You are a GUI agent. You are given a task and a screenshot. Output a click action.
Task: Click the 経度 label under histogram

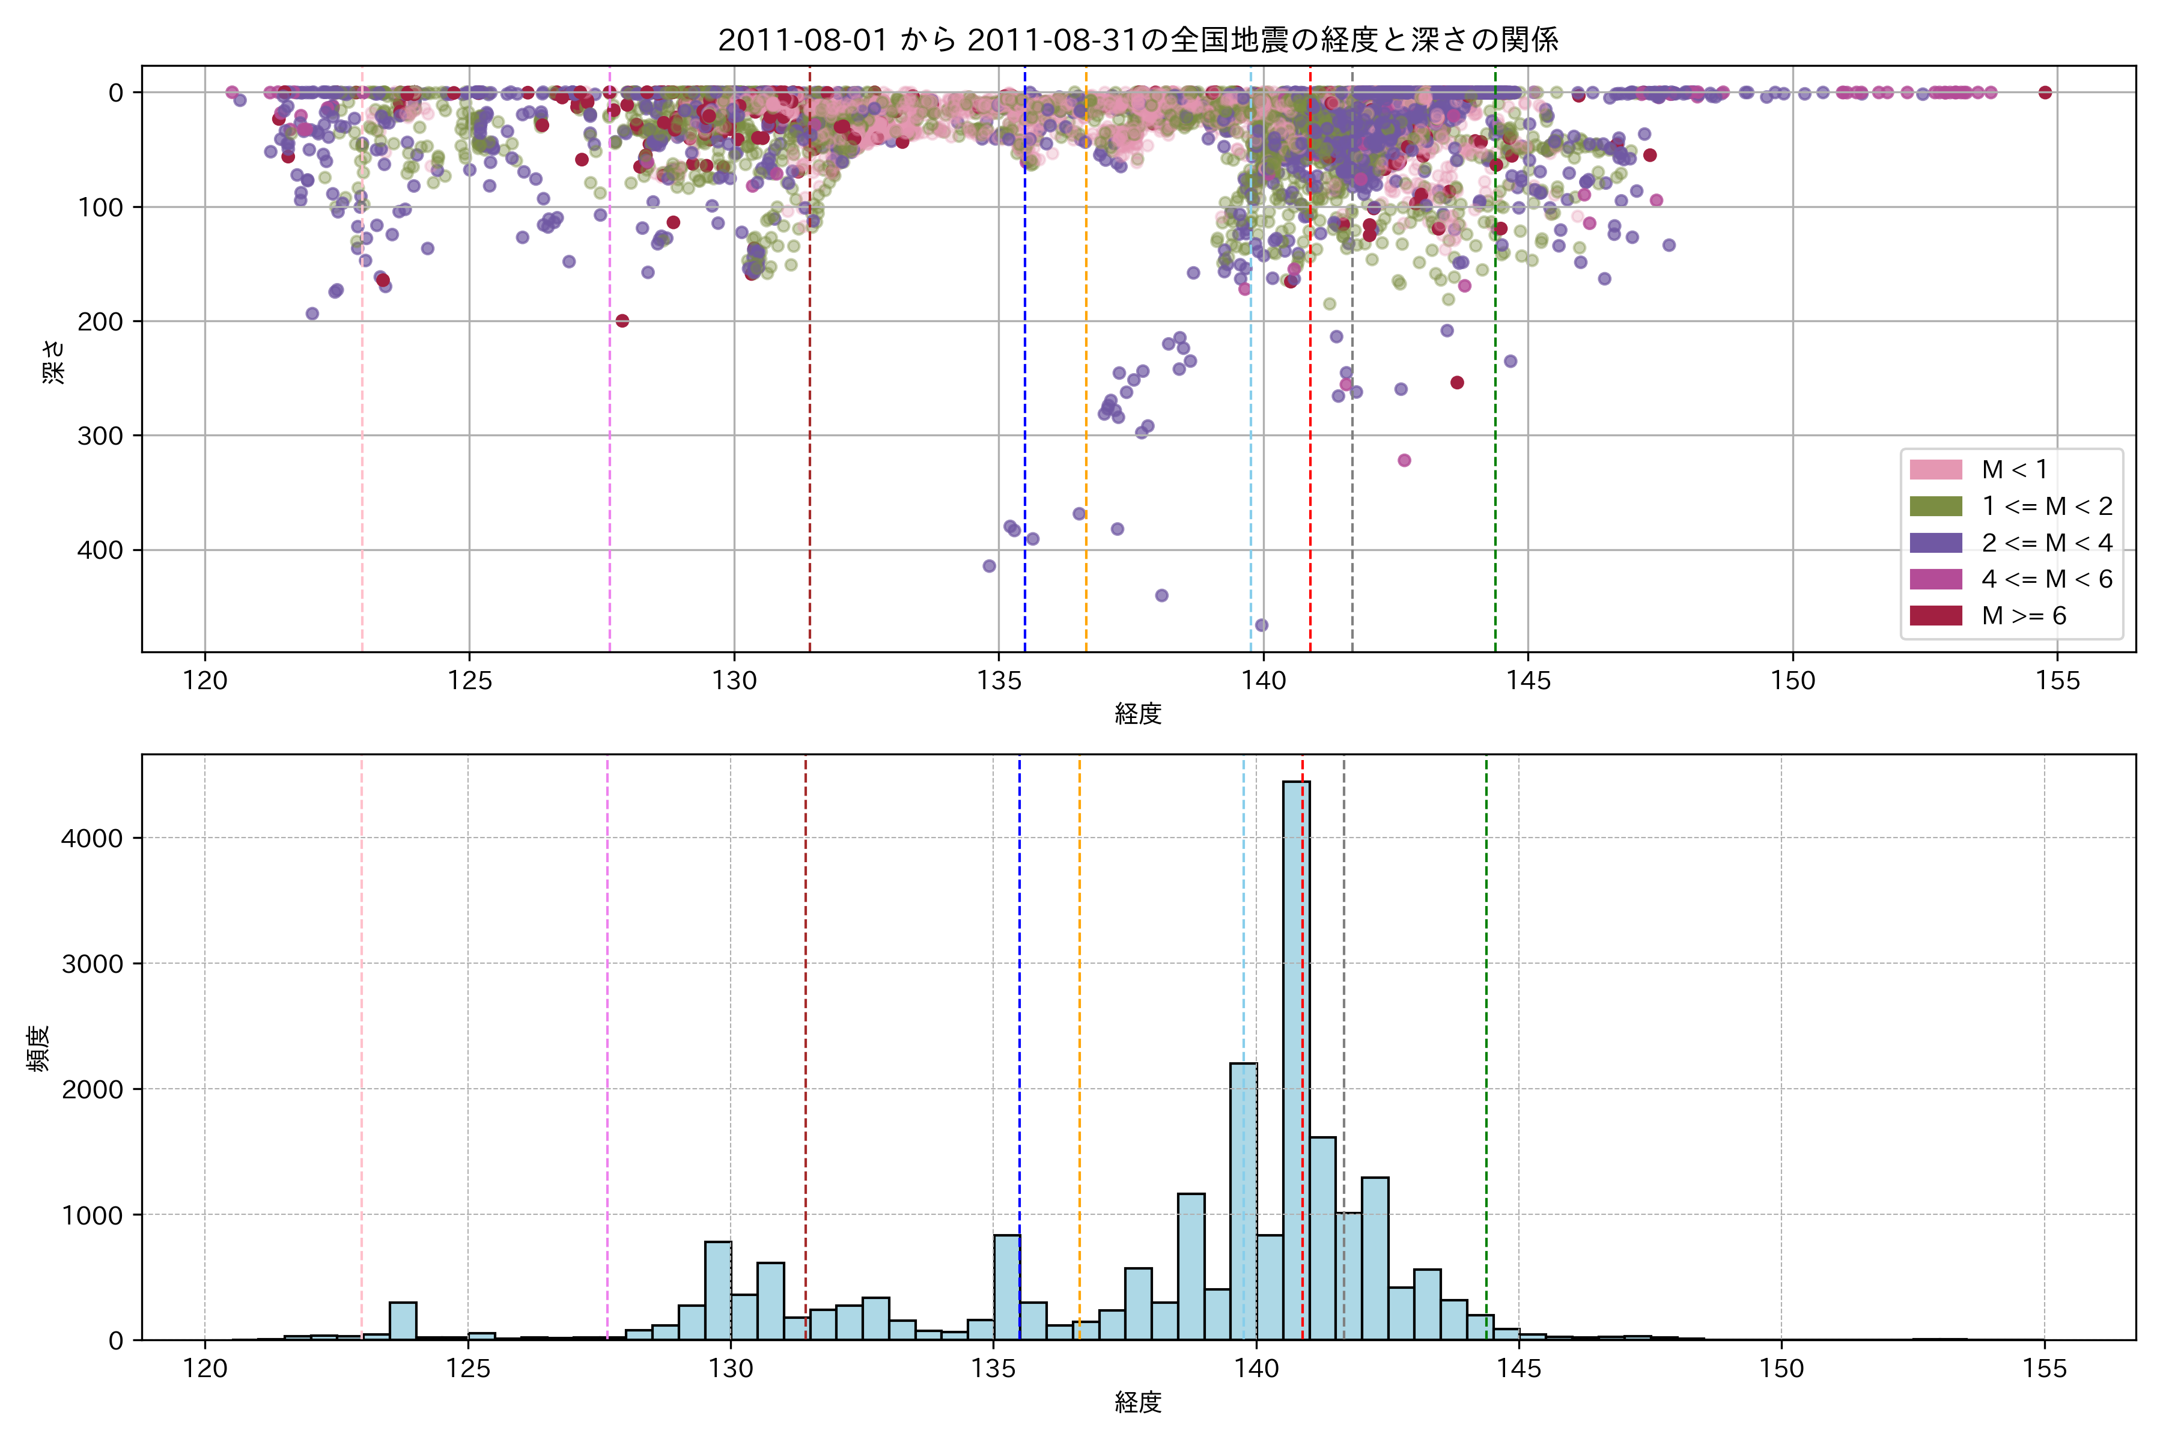pos(1137,1402)
